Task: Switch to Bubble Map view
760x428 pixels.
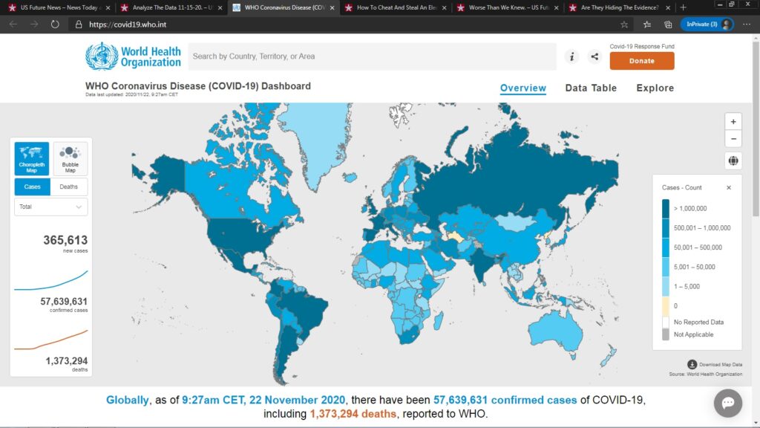Action: coord(70,158)
